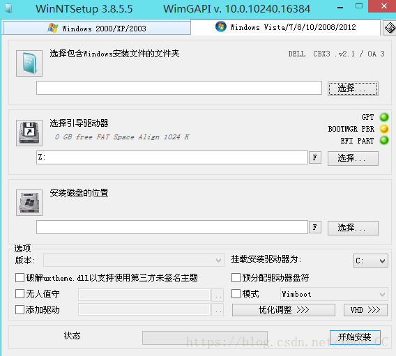Click the yellow BOOTMGR PBR status light

pos(384,129)
